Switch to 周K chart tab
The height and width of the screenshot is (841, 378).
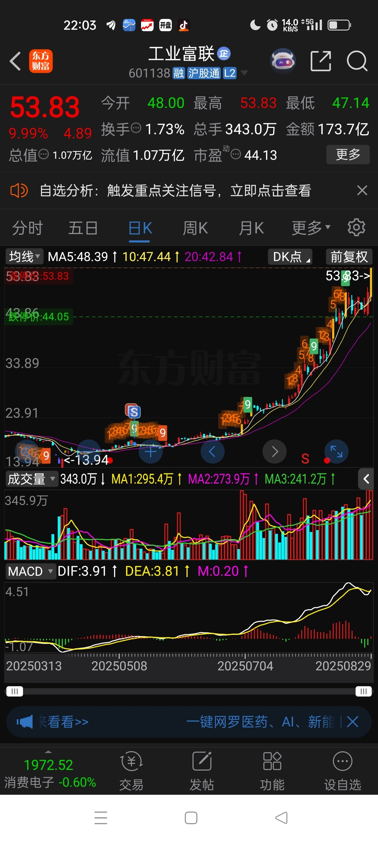click(195, 228)
